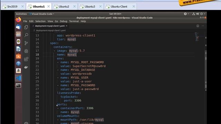Click wordpress-client1 on line 13
221x124 pixels.
pyautogui.click(x=80, y=35)
